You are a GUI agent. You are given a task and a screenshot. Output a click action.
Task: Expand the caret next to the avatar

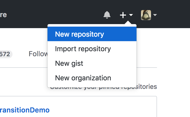[x=155, y=15]
